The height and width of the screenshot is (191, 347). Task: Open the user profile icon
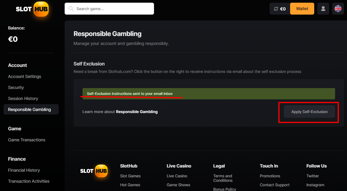click(x=323, y=9)
